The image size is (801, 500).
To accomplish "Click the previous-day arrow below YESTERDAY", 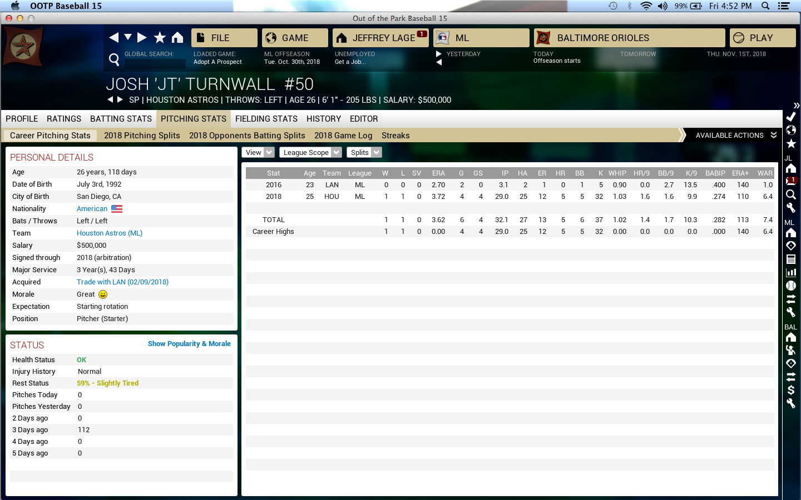I will (439, 62).
